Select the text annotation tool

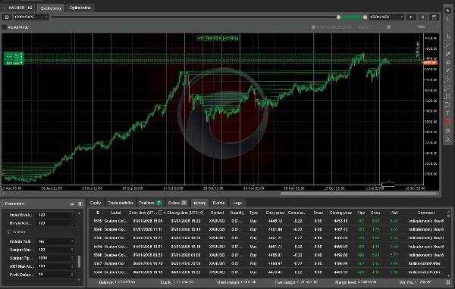pyautogui.click(x=447, y=113)
